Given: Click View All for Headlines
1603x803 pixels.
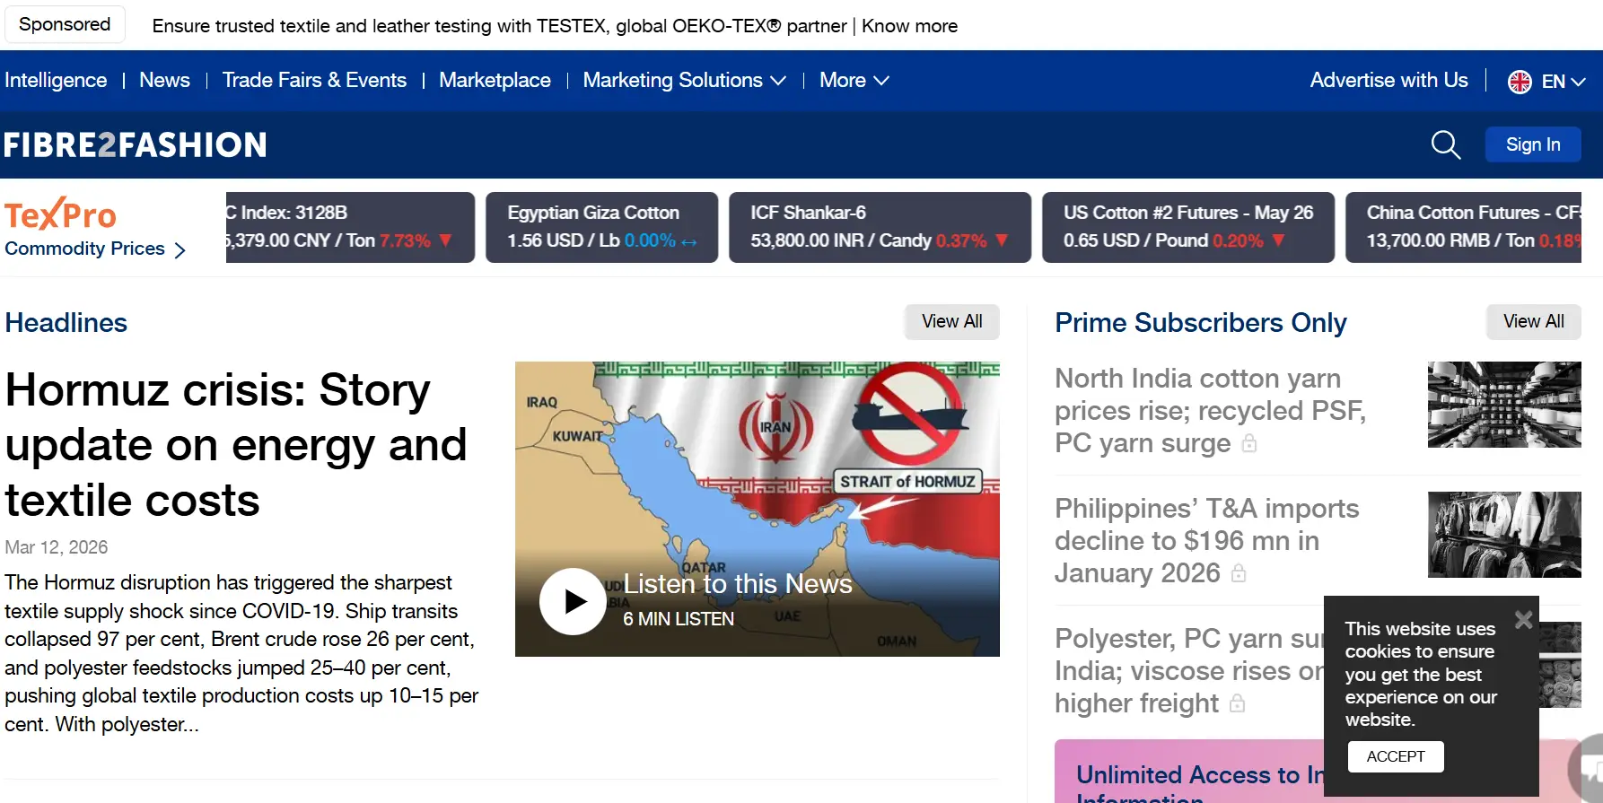Looking at the screenshot, I should click(951, 321).
